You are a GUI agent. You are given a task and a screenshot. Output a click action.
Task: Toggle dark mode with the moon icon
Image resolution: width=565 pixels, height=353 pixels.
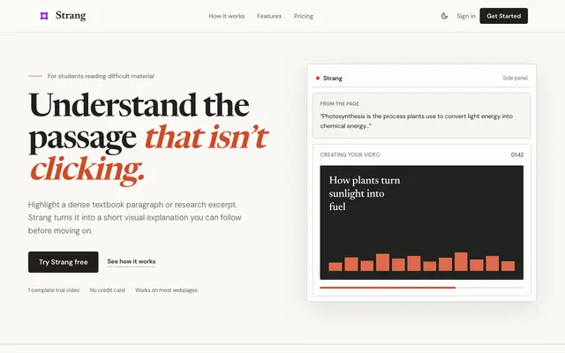[444, 16]
